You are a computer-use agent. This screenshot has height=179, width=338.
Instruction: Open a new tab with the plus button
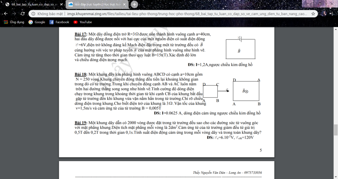point(134,4)
